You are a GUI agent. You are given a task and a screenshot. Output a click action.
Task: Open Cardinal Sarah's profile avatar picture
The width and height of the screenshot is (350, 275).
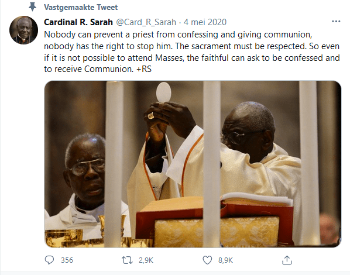23,30
